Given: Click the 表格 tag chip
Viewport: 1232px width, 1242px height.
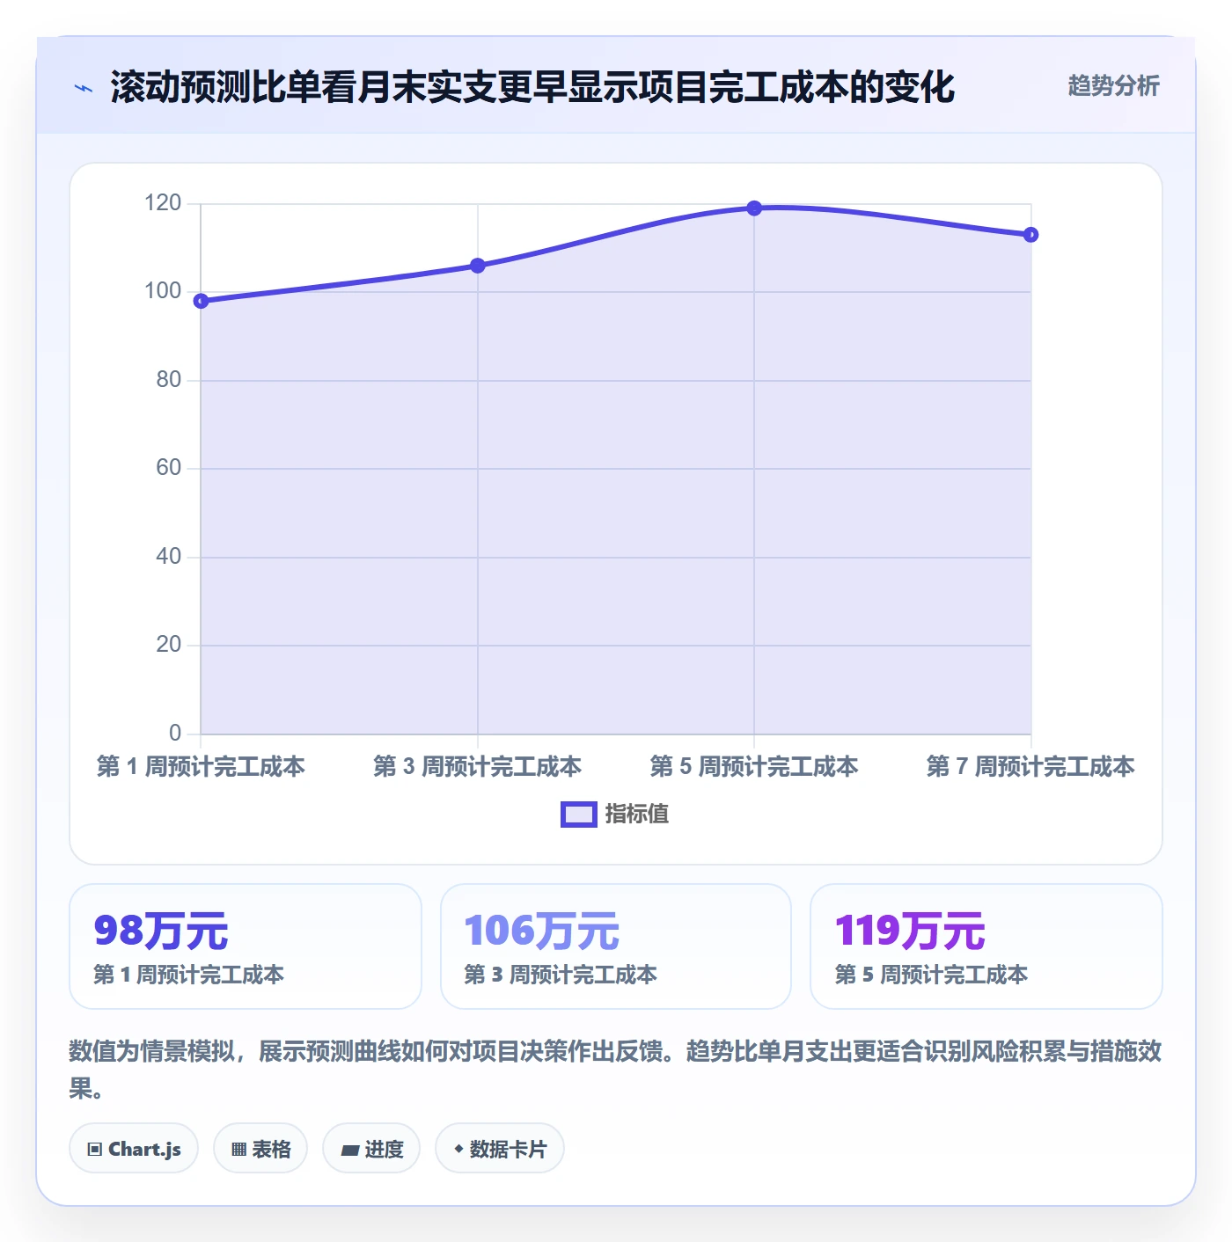Looking at the screenshot, I should click(260, 1149).
